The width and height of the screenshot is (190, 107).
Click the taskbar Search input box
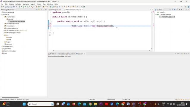click(41, 104)
